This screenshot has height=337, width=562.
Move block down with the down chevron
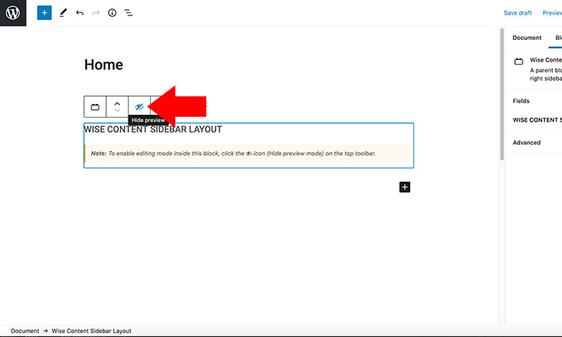coord(117,110)
